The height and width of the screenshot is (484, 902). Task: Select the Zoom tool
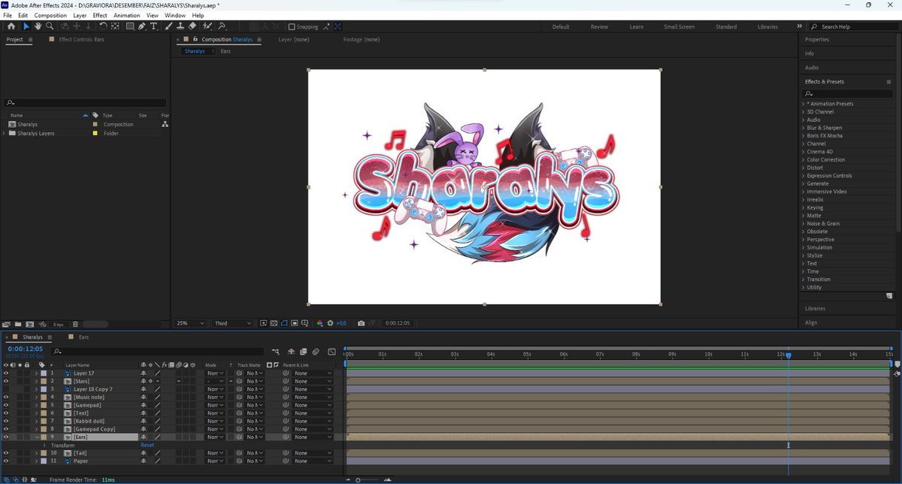click(x=50, y=26)
